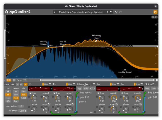
Task: Redo the last undone change
Action: tap(120, 12)
